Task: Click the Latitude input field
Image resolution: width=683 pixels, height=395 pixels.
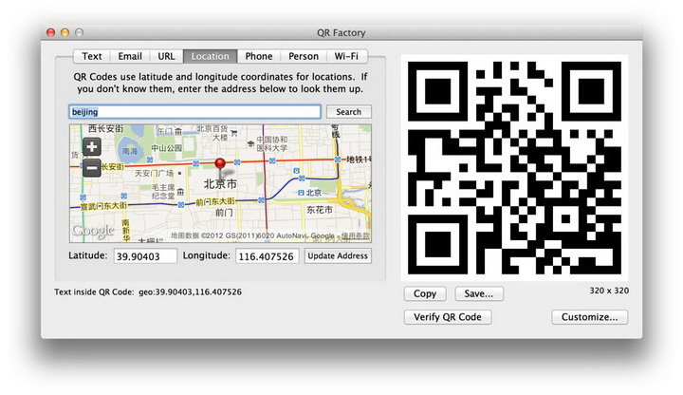Action: 145,256
